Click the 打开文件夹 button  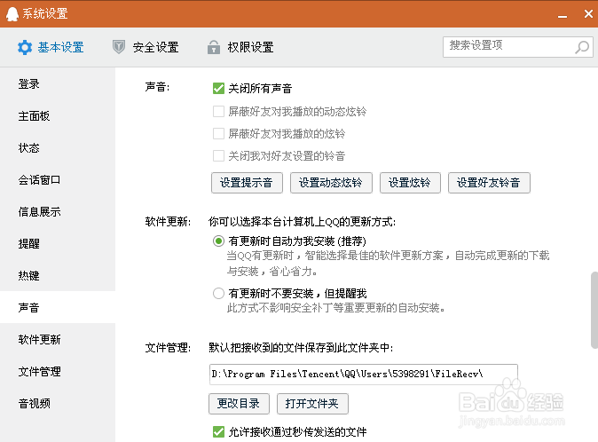312,404
